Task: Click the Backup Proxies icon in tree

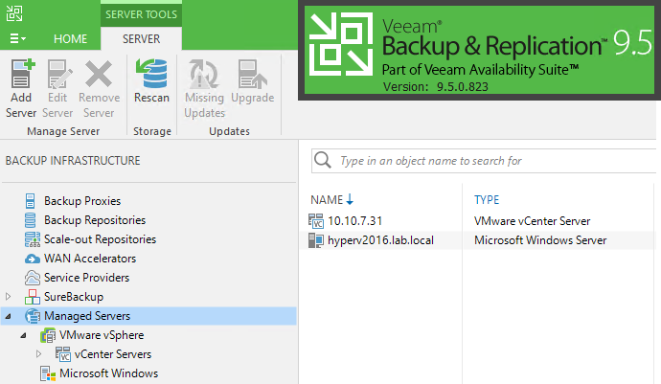Action: (31, 201)
